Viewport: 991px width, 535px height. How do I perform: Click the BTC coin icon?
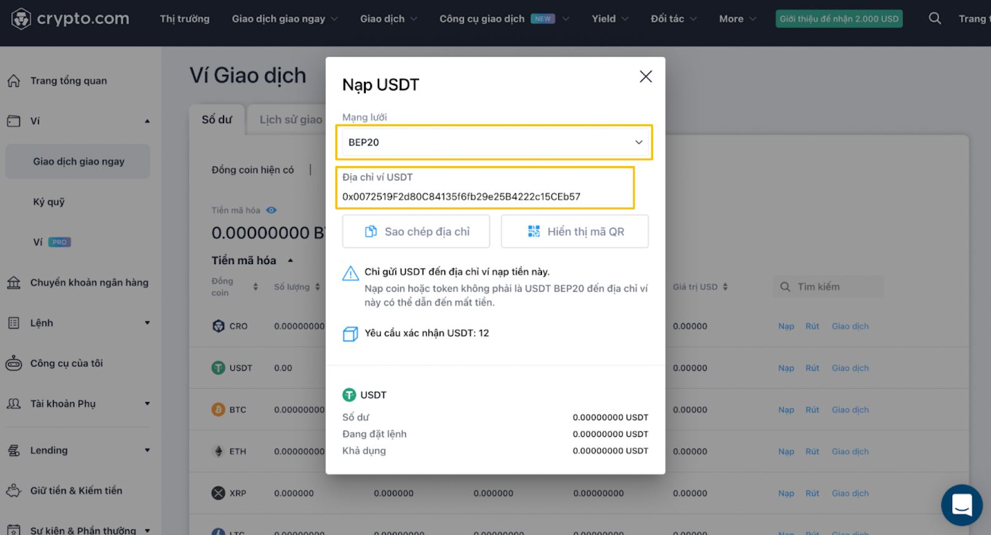click(x=218, y=410)
